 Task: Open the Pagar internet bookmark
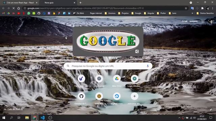tap(96, 13)
